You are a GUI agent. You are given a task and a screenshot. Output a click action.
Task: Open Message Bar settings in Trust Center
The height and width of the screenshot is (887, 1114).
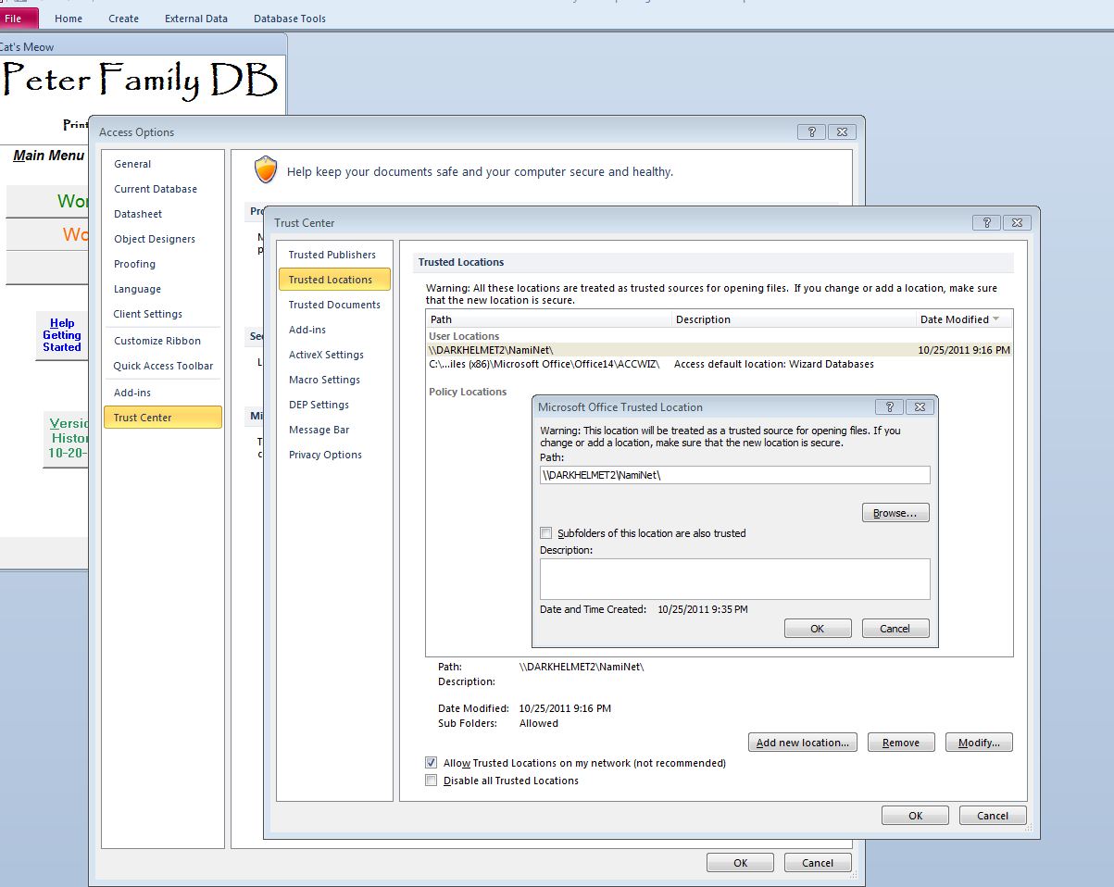pyautogui.click(x=334, y=430)
